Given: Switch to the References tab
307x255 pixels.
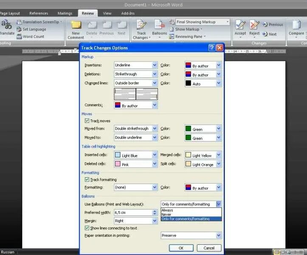Looking at the screenshot, I should click(x=39, y=13).
